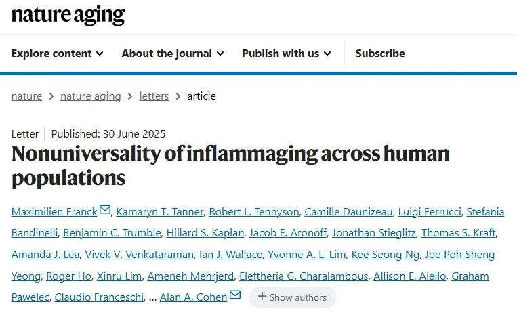Go to nature breadcrumb link
The height and width of the screenshot is (313, 517).
point(26,96)
